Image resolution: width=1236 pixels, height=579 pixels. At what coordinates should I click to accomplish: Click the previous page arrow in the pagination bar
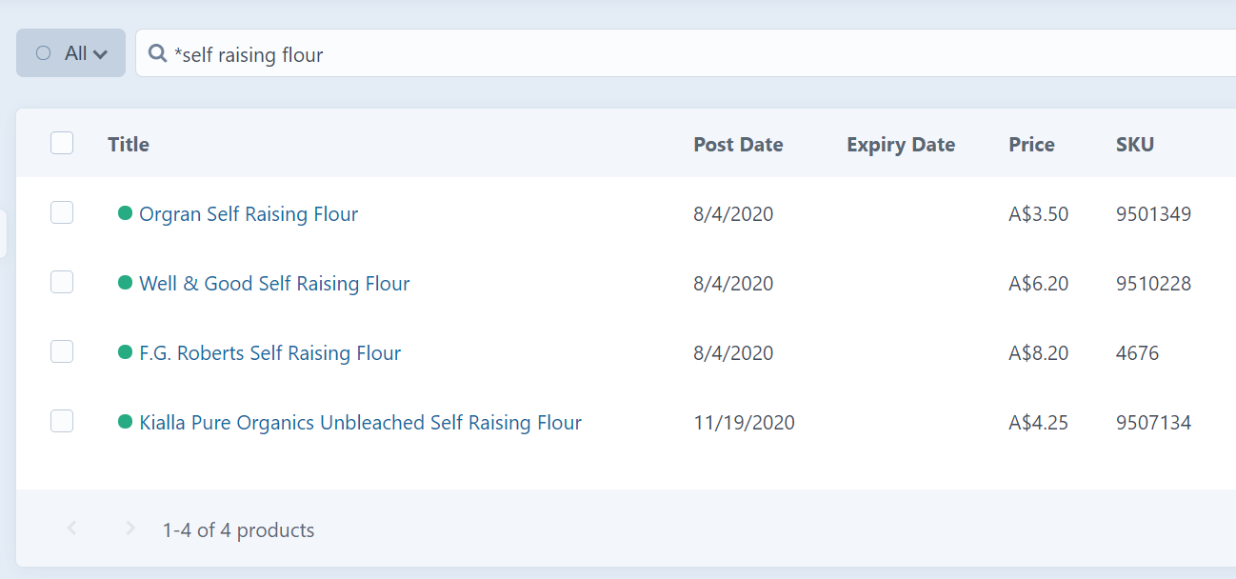click(72, 529)
